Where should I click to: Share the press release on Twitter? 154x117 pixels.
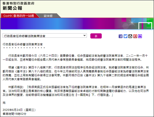tap(126, 36)
